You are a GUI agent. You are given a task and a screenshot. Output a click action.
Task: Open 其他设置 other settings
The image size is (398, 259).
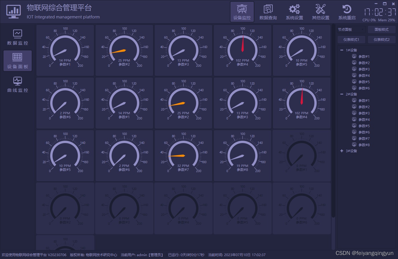pyautogui.click(x=320, y=12)
